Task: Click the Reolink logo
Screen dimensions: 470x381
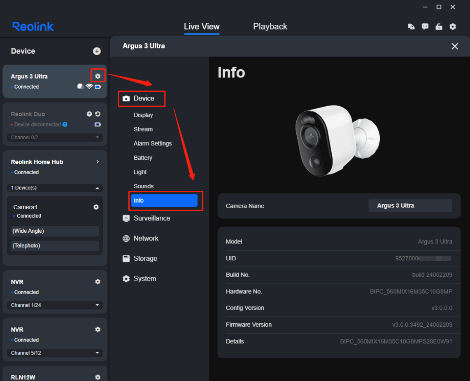Action: click(33, 27)
